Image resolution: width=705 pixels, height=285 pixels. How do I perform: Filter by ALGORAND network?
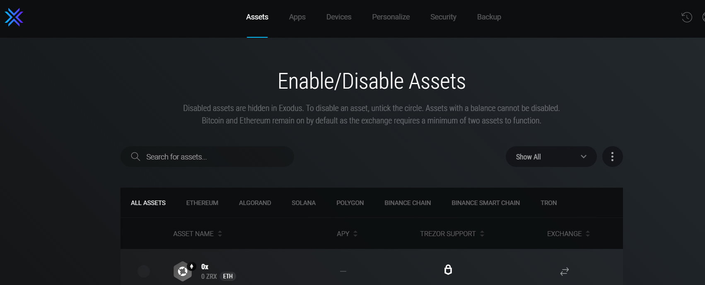click(x=255, y=203)
